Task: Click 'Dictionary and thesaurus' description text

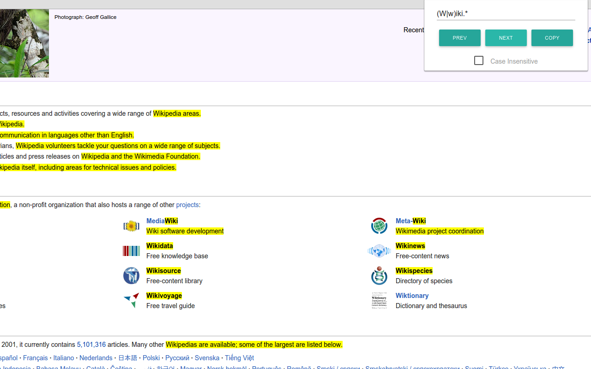Action: coord(431,306)
